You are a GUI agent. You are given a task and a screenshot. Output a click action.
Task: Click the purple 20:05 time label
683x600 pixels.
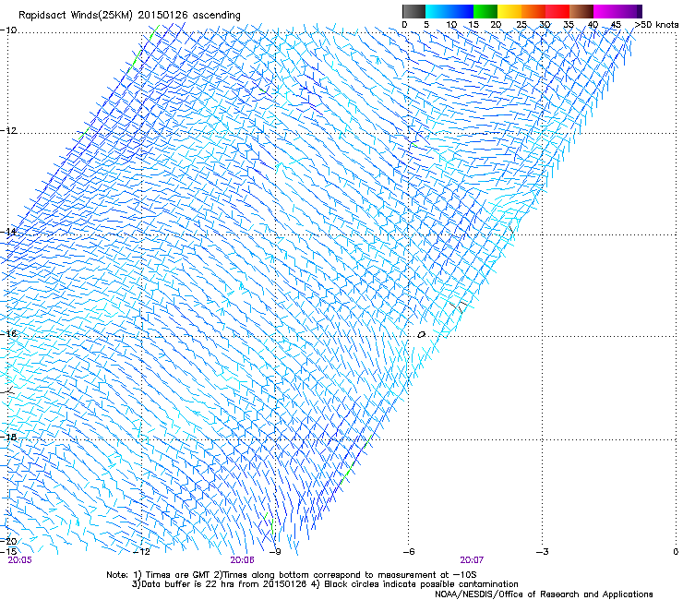(20, 560)
